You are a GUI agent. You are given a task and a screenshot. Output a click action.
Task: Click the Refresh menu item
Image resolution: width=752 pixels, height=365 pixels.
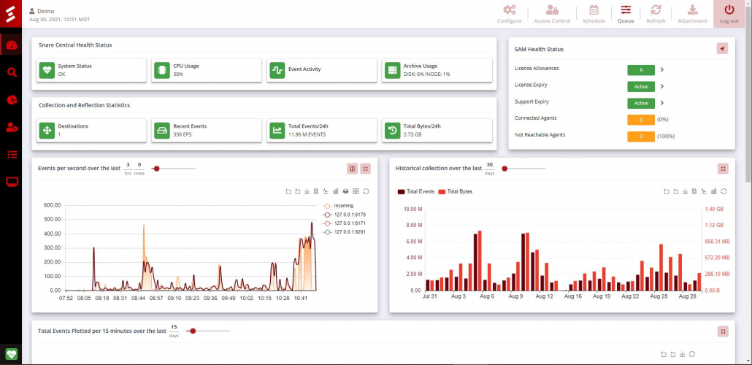click(x=656, y=14)
